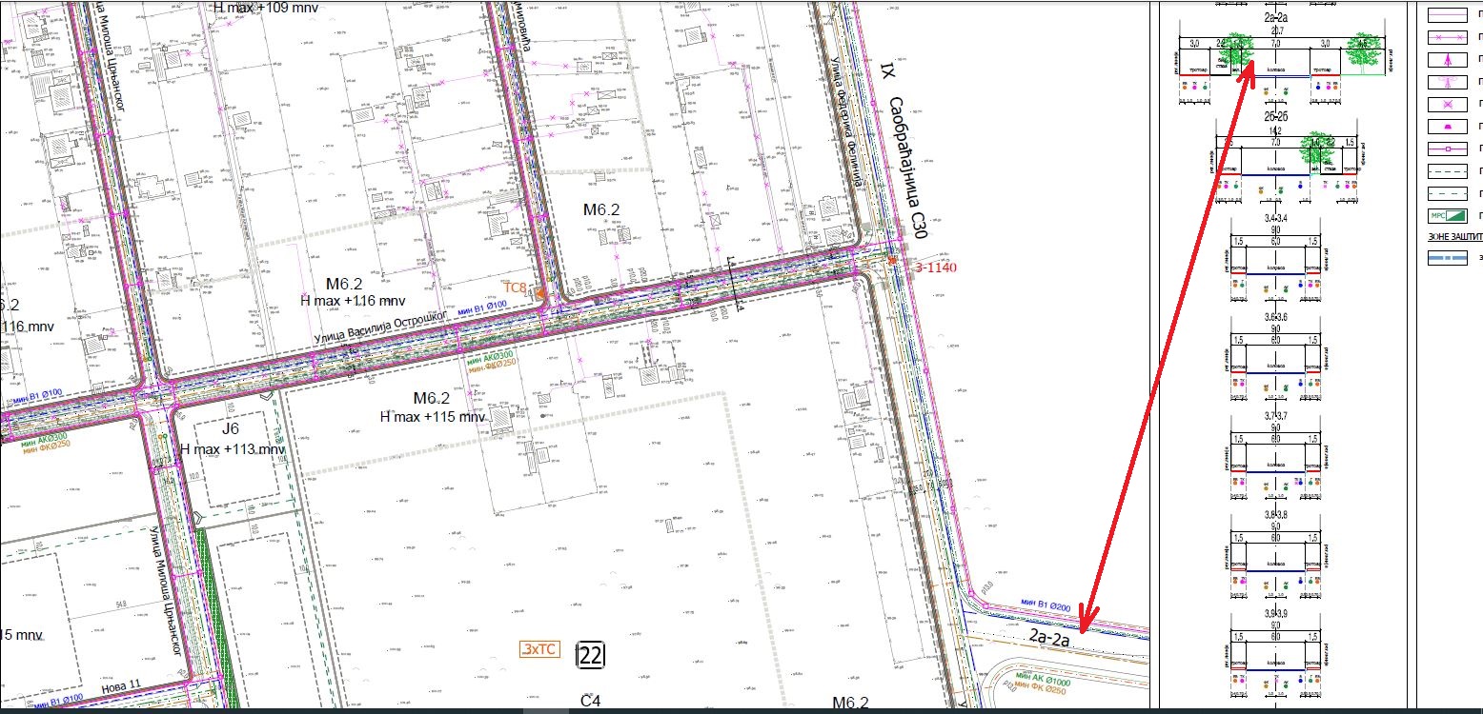Click the 'H max +116 mnv' text under M6.2

(x=354, y=300)
